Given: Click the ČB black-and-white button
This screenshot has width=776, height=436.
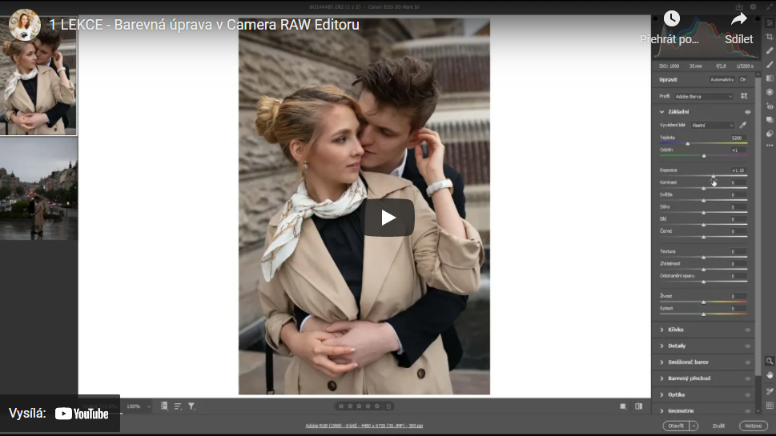Looking at the screenshot, I should tap(743, 79).
